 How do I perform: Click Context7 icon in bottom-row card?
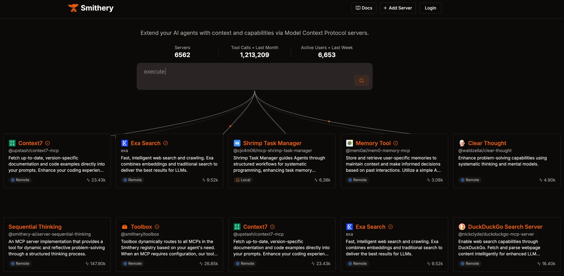[237, 227]
